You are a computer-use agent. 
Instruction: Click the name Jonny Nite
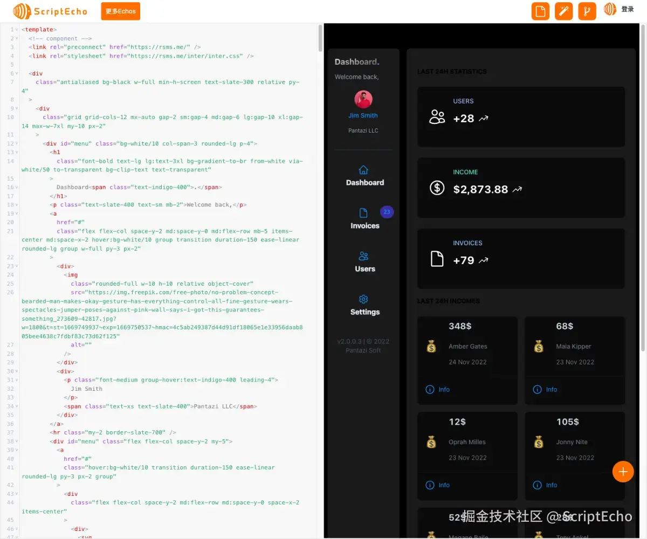572,443
